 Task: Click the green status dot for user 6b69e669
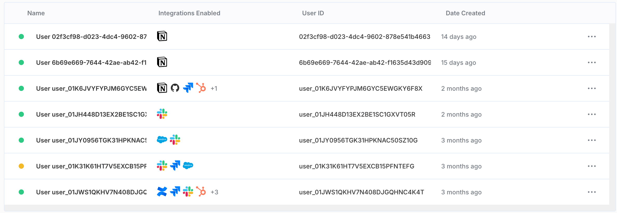pos(21,62)
